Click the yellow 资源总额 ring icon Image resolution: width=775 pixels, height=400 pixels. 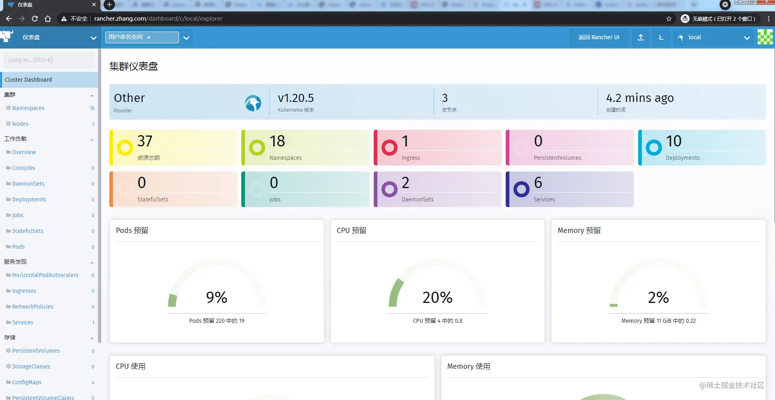coord(125,148)
